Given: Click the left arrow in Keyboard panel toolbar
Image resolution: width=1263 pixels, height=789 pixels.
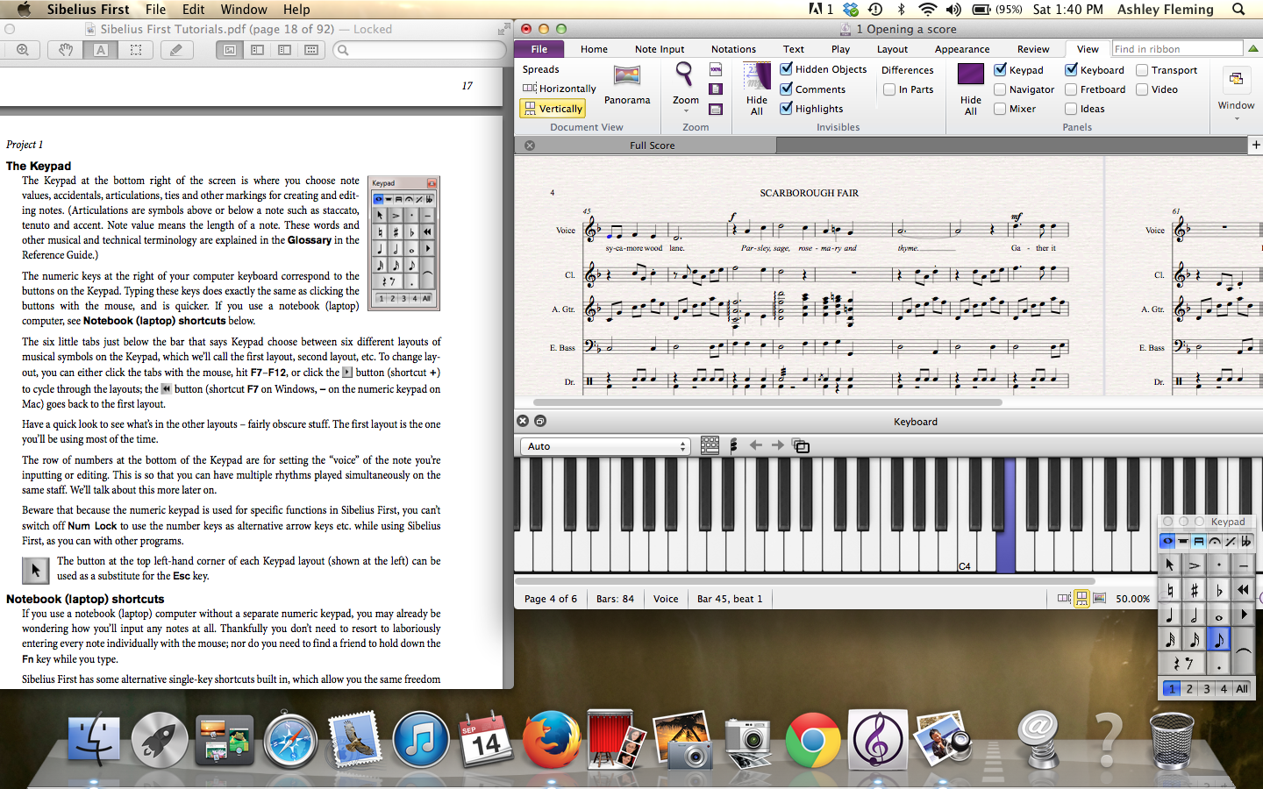Looking at the screenshot, I should pyautogui.click(x=756, y=445).
